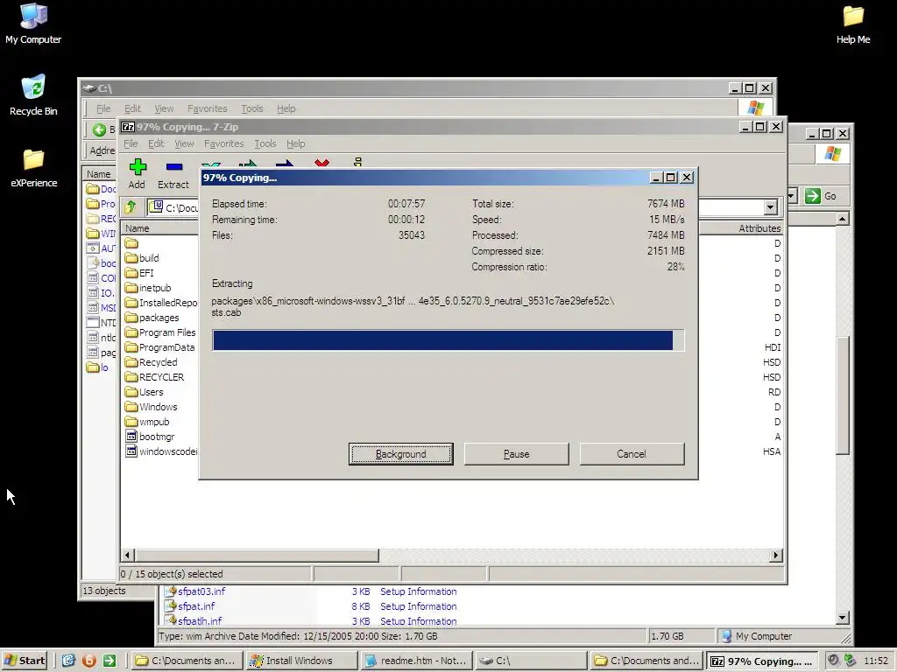Open My Computer desktop icon

tap(33, 23)
